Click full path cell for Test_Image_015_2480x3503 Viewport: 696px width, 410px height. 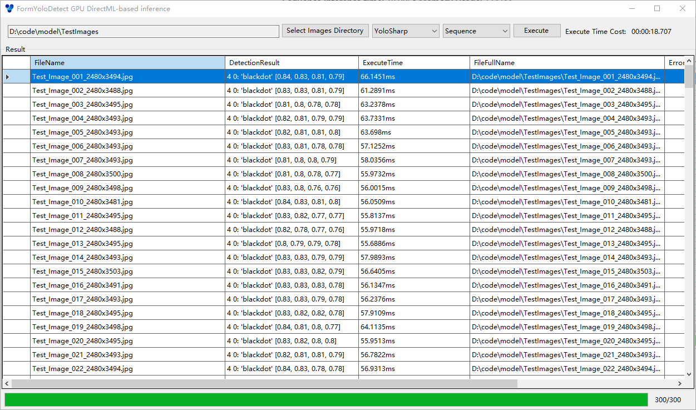(x=567, y=271)
